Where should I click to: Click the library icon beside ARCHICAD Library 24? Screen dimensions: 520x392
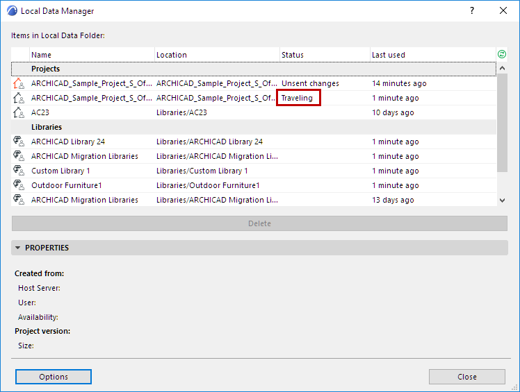click(x=19, y=142)
